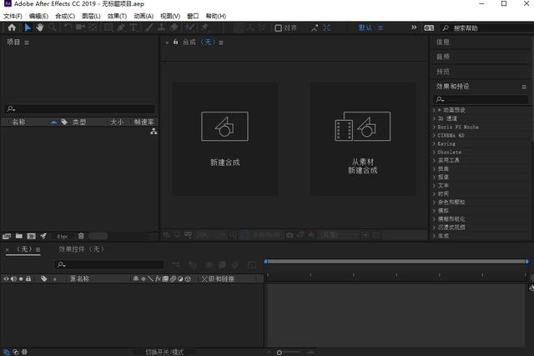Expand the CINEMA 4D category
This screenshot has height=356, width=534.
[434, 135]
